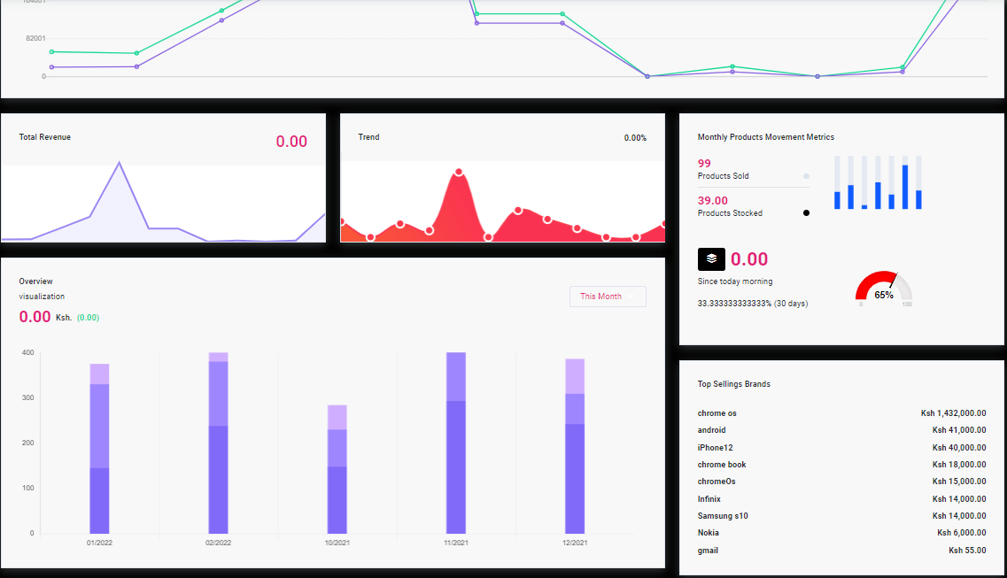Image resolution: width=1007 pixels, height=578 pixels.
Task: Click the black layers stack icon
Action: [711, 259]
